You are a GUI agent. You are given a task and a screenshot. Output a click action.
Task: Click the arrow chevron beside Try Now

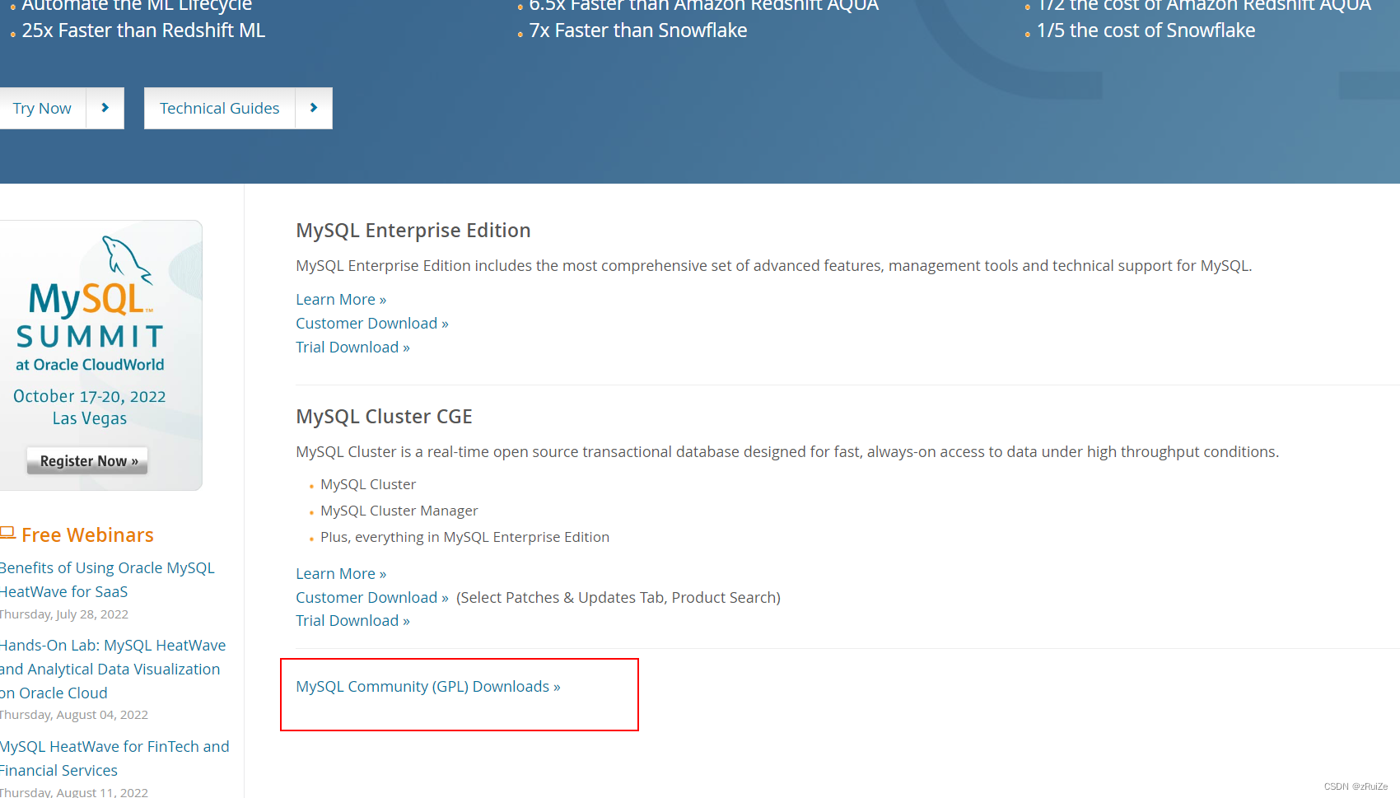(x=105, y=108)
